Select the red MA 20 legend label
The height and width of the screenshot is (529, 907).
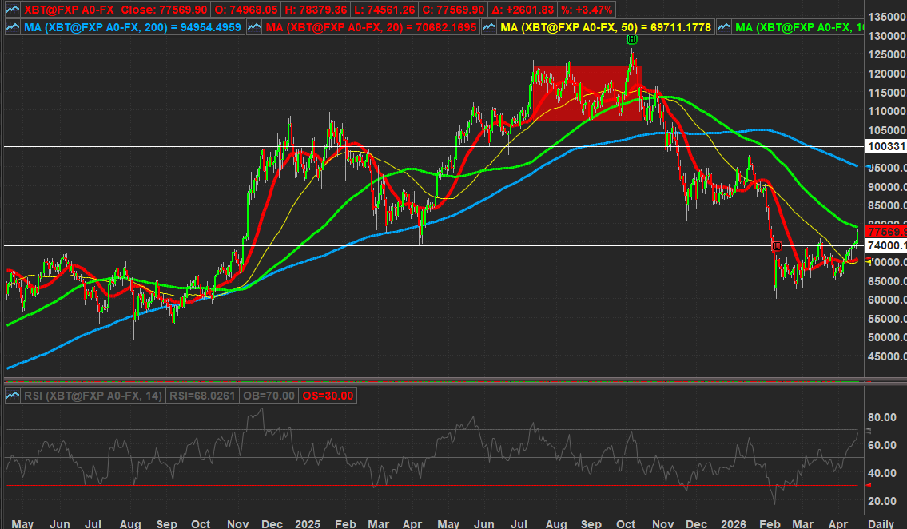click(372, 26)
